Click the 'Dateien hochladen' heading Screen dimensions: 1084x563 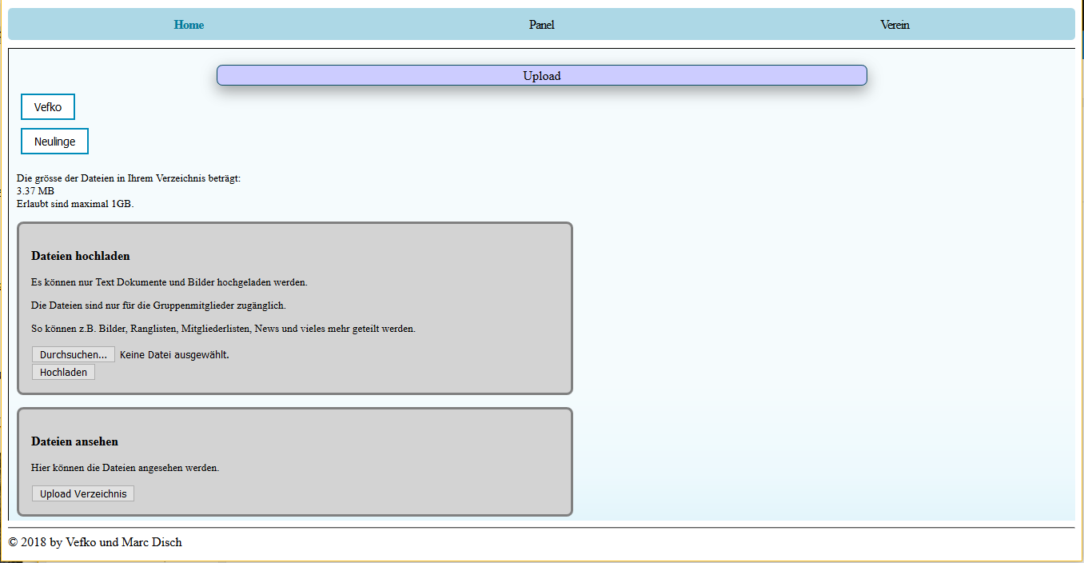point(80,256)
